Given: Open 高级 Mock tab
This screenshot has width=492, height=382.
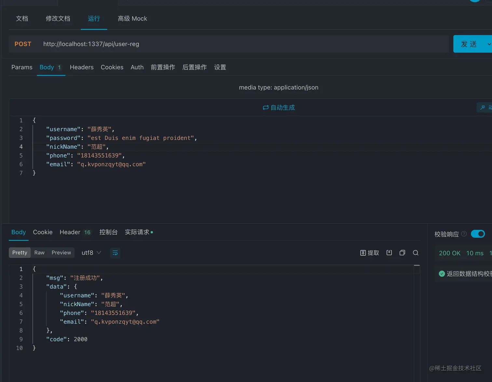Looking at the screenshot, I should 132,19.
